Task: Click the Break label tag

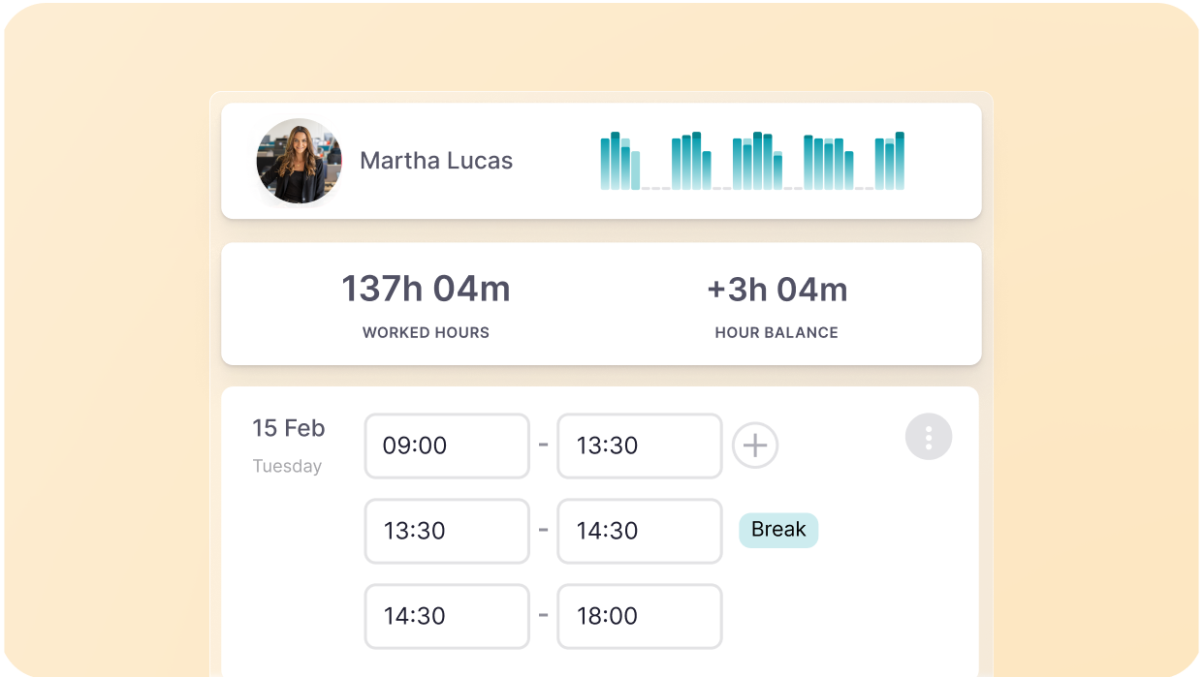Action: coord(778,530)
